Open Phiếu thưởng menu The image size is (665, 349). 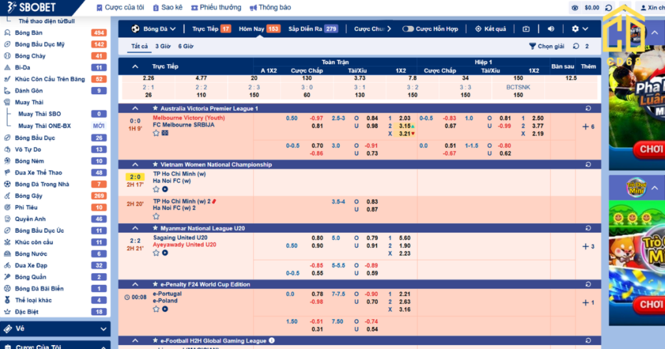(216, 7)
